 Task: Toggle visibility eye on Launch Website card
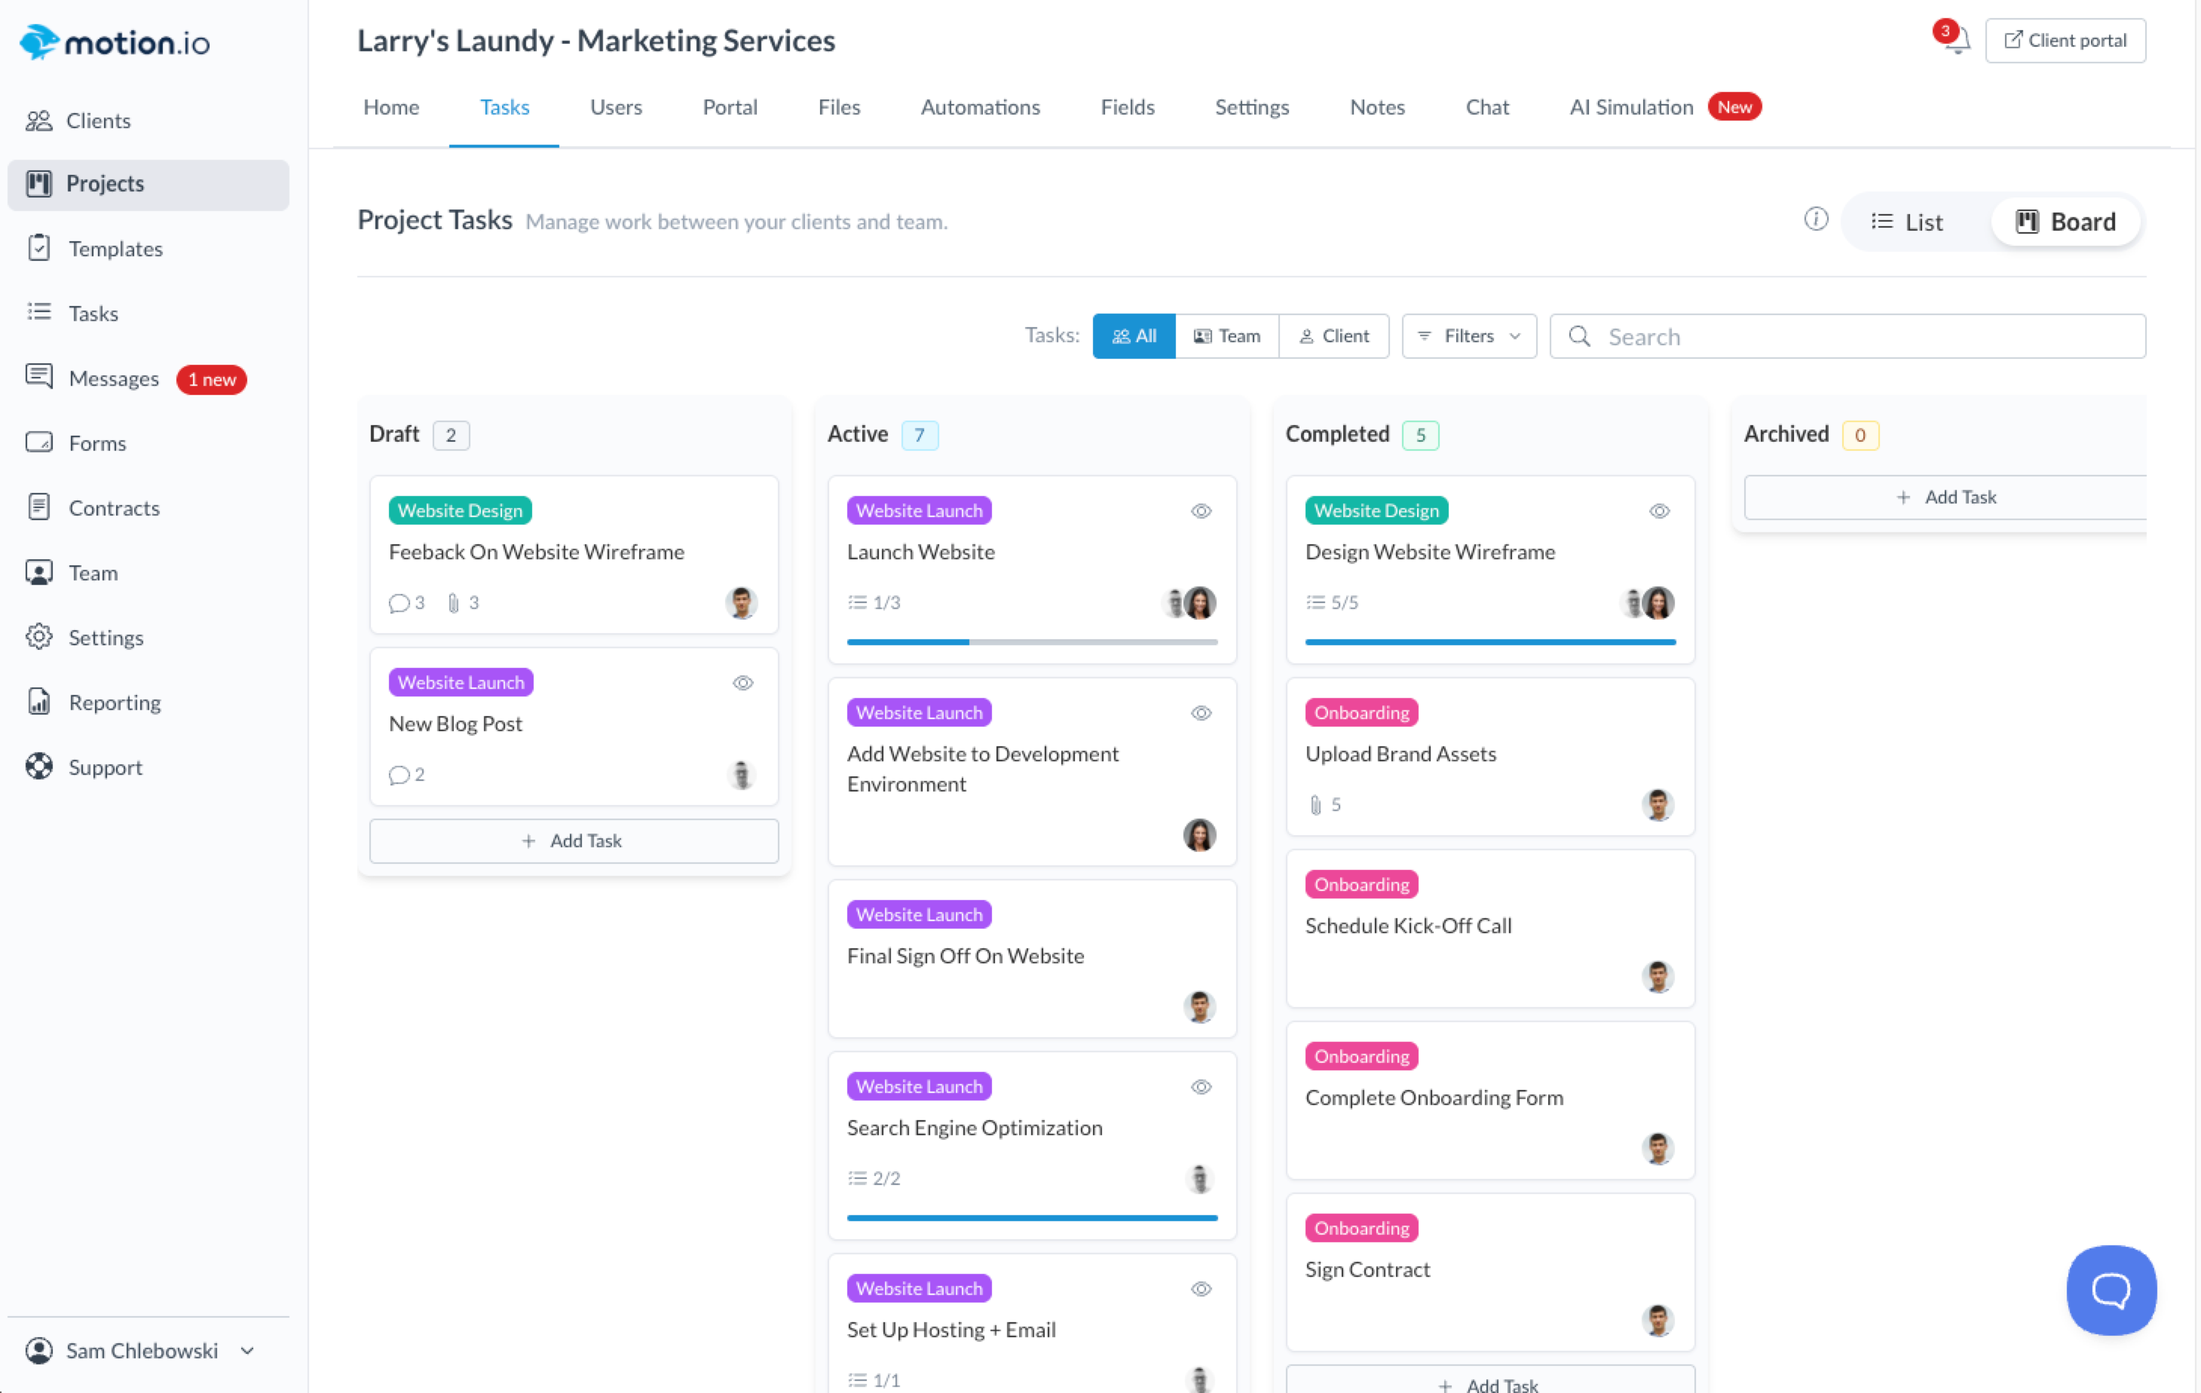pyautogui.click(x=1201, y=511)
